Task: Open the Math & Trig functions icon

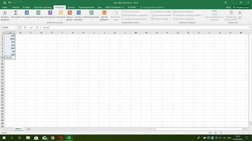Action: [91, 13]
